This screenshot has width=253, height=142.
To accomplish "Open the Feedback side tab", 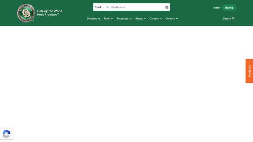I will point(249,71).
